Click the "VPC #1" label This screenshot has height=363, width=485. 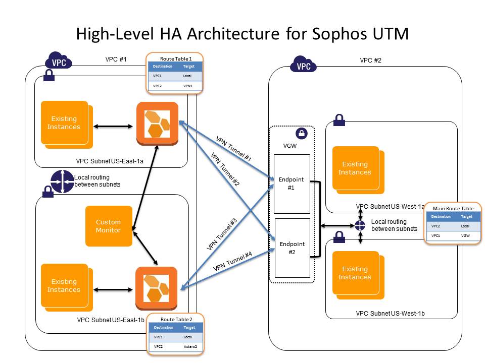tap(116, 59)
